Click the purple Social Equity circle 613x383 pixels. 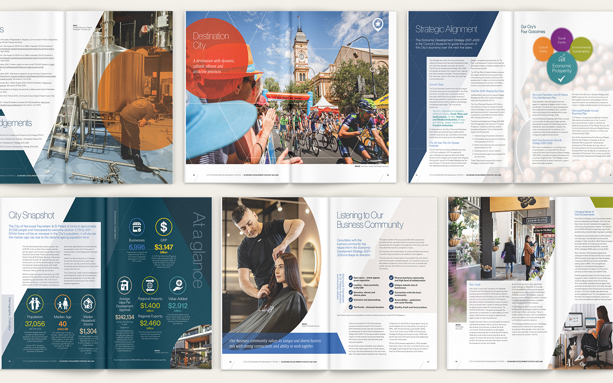click(561, 40)
